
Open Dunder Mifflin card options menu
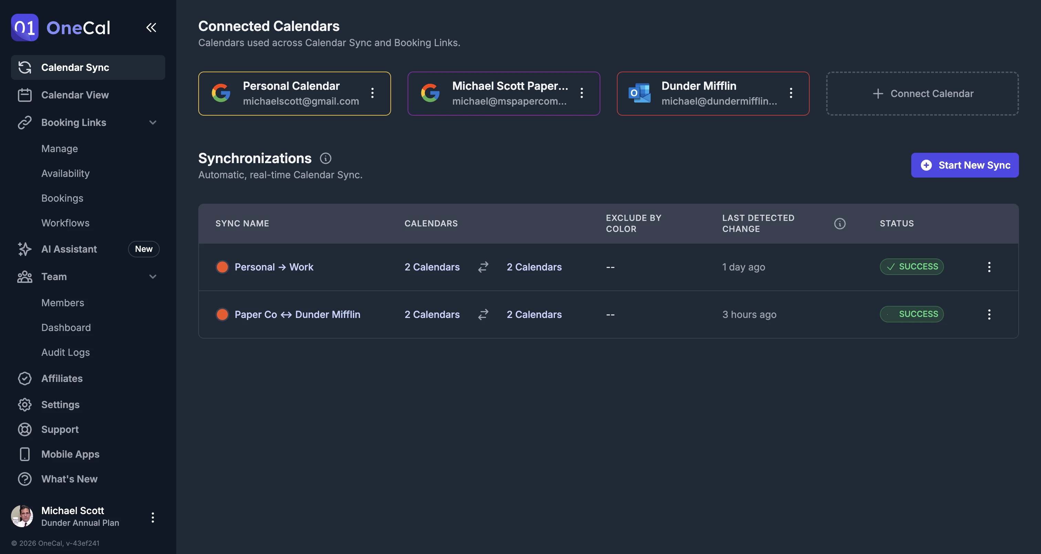pos(791,93)
